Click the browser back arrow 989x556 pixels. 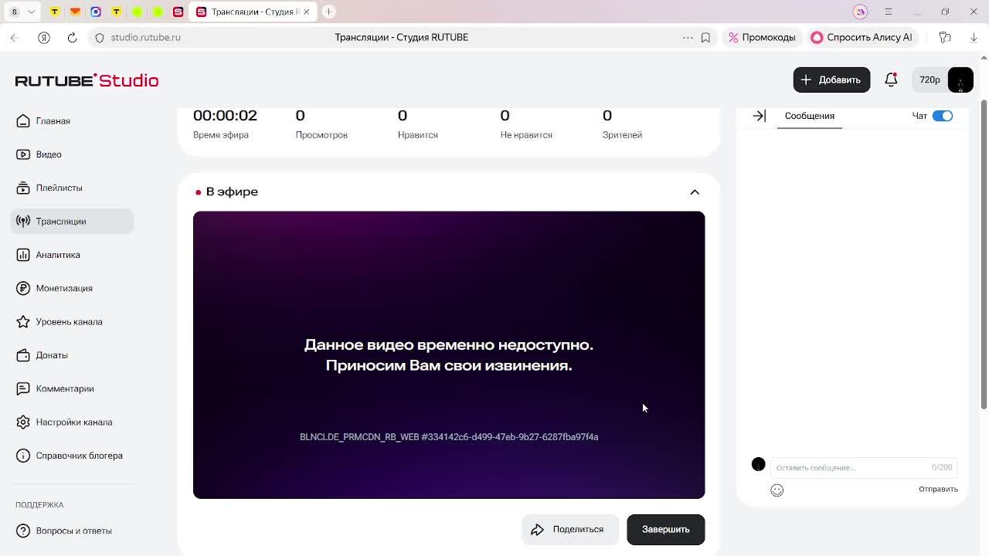tap(15, 37)
